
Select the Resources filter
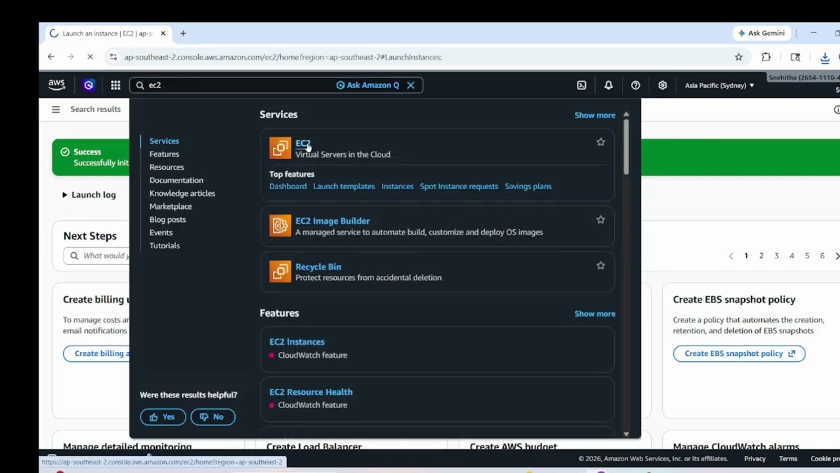[167, 167]
